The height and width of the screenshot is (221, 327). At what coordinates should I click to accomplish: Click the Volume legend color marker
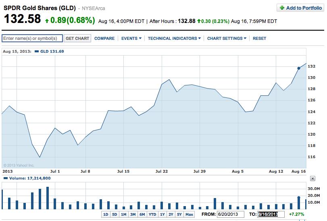(x=6, y=178)
